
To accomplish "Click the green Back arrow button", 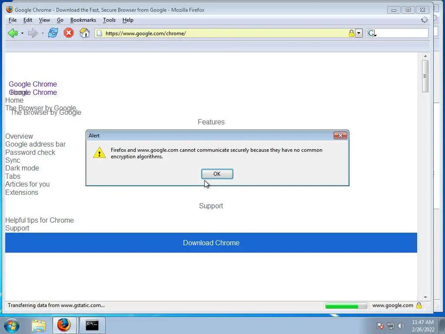I will coord(13,33).
